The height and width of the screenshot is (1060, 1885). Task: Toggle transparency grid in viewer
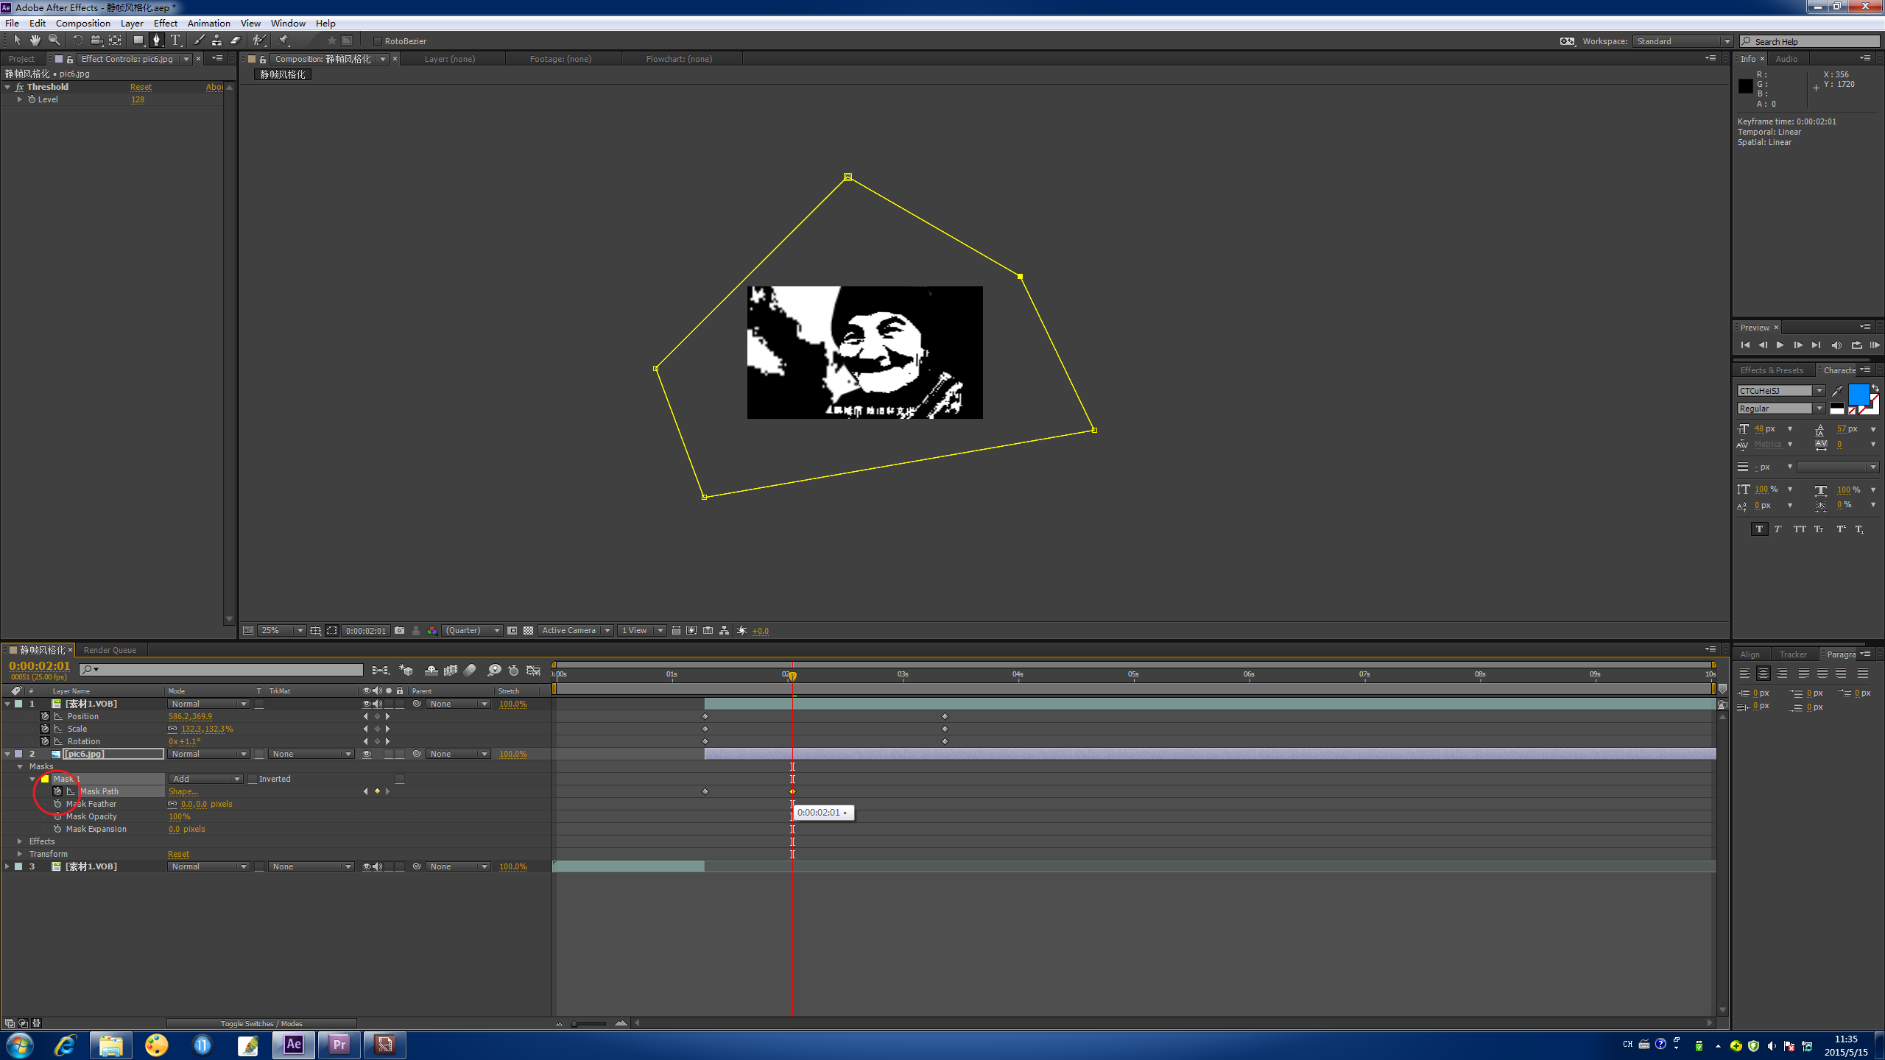click(528, 631)
